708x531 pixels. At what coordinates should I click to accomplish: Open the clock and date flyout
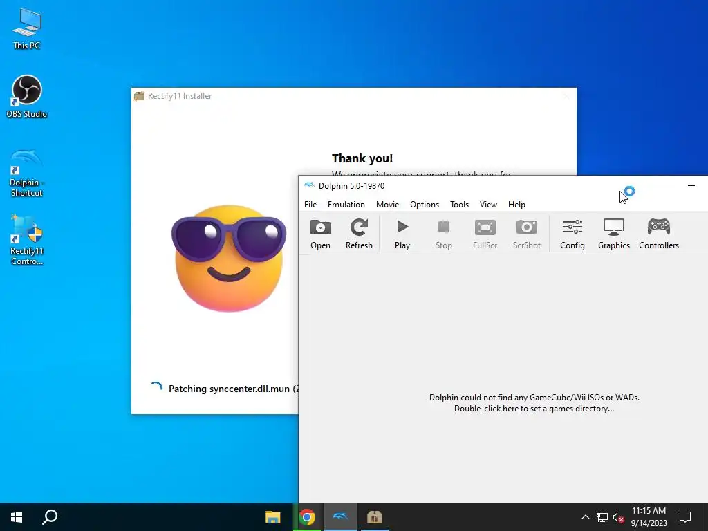point(649,517)
